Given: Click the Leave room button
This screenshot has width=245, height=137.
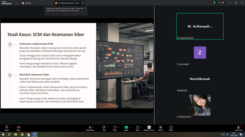Looking at the screenshot, I should pyautogui.click(x=239, y=128).
